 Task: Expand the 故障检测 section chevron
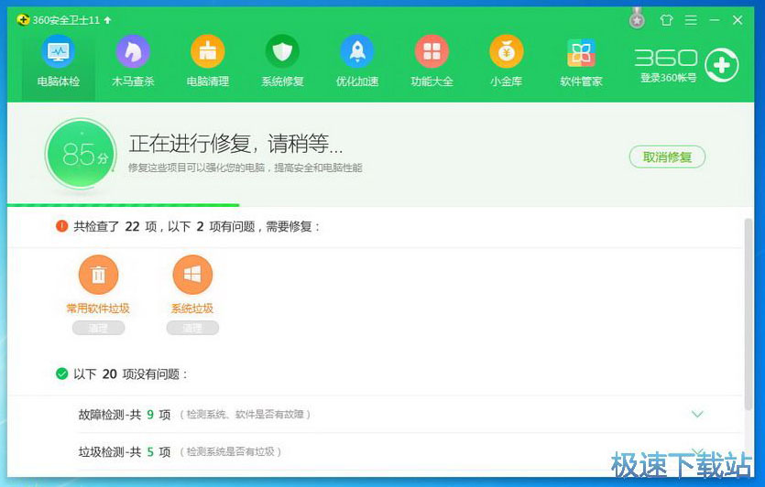(697, 415)
